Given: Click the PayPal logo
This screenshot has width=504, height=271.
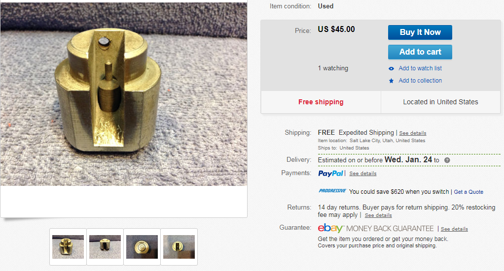Looking at the screenshot, I should click(330, 173).
